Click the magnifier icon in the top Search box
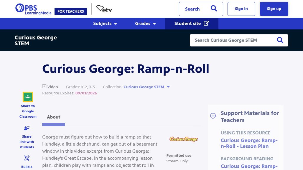Image resolution: width=303 pixels, height=170 pixels. click(x=214, y=9)
